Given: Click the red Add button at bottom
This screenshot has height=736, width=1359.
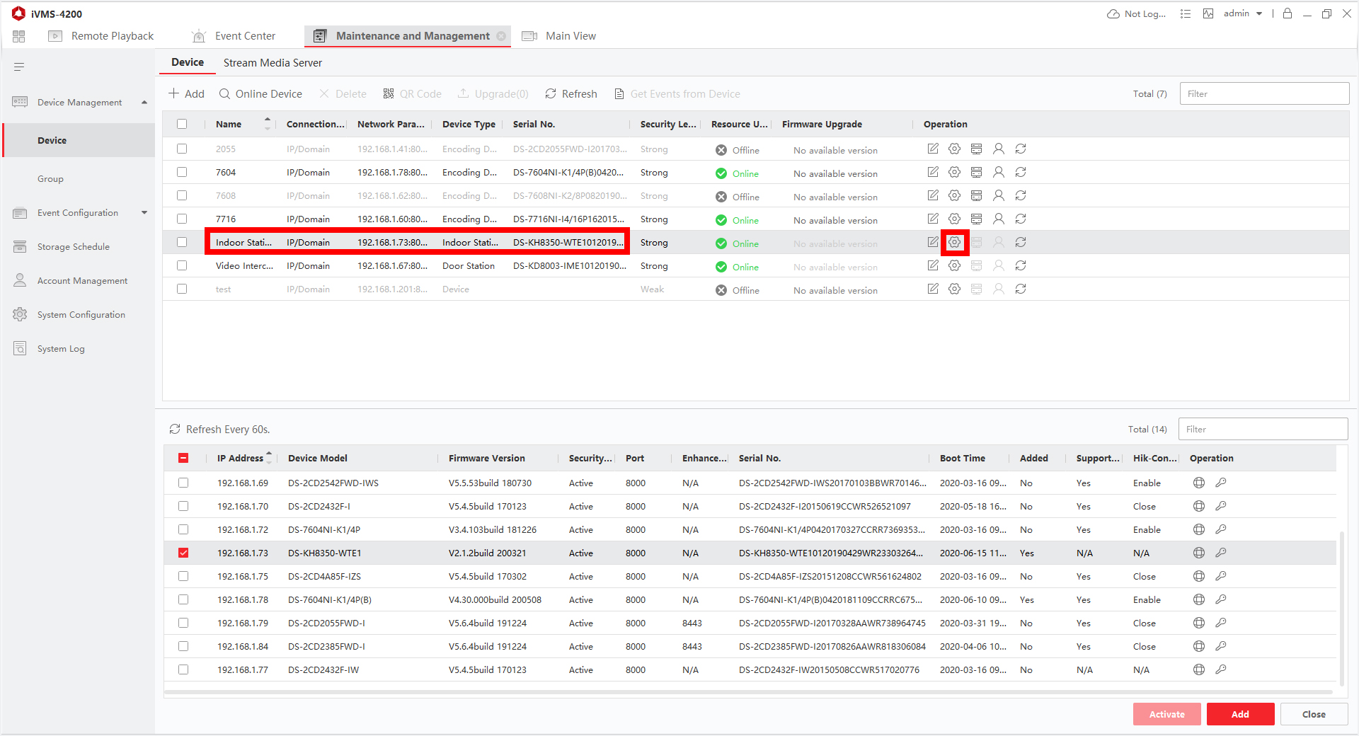Looking at the screenshot, I should tap(1239, 714).
